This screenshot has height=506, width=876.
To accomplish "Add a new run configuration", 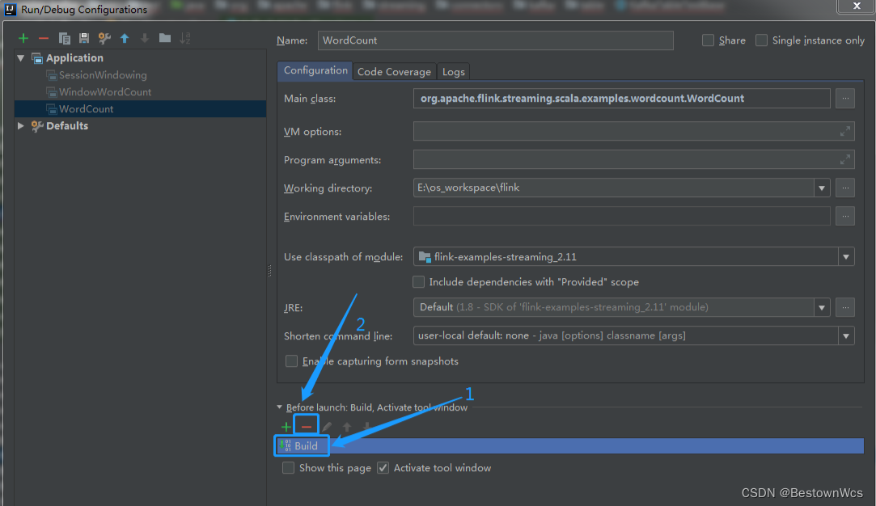I will [x=23, y=37].
